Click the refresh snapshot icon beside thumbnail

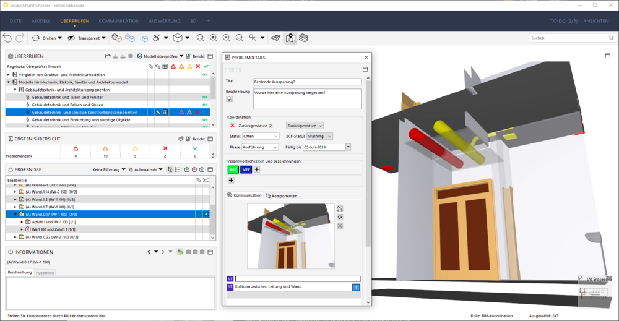click(340, 217)
